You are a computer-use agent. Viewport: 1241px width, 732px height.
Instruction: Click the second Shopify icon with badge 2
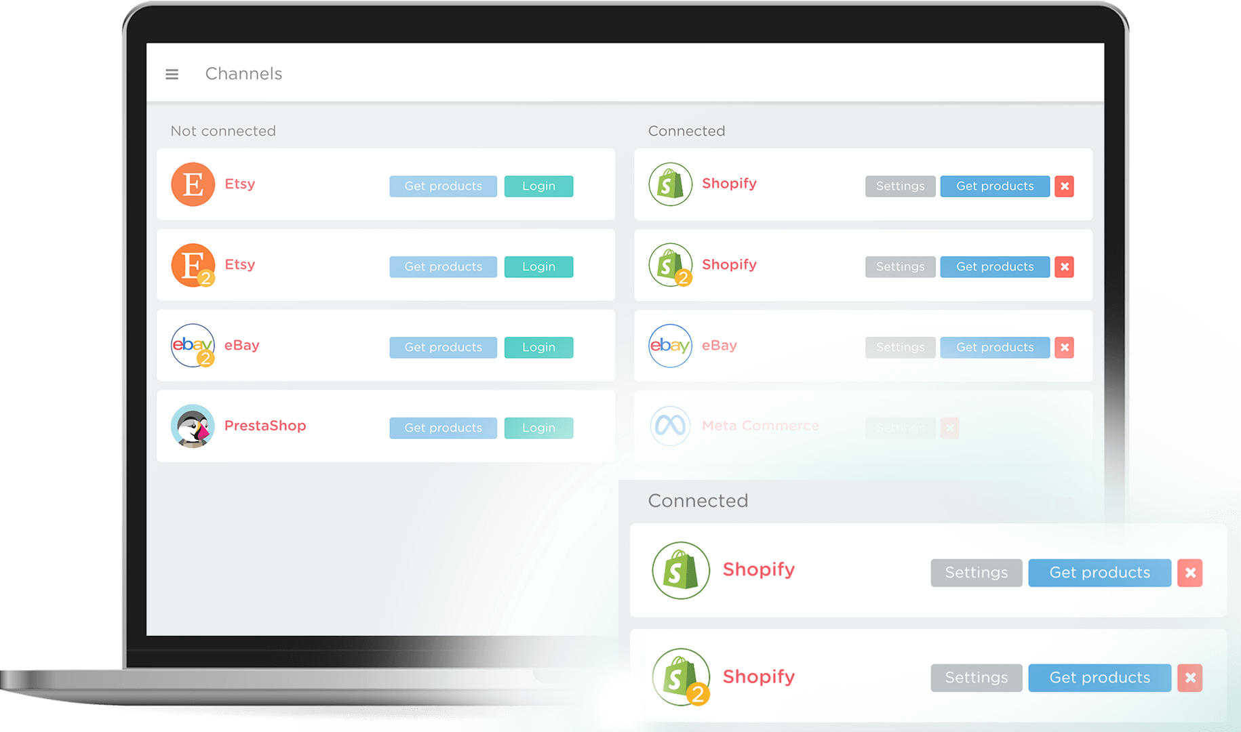click(x=670, y=264)
